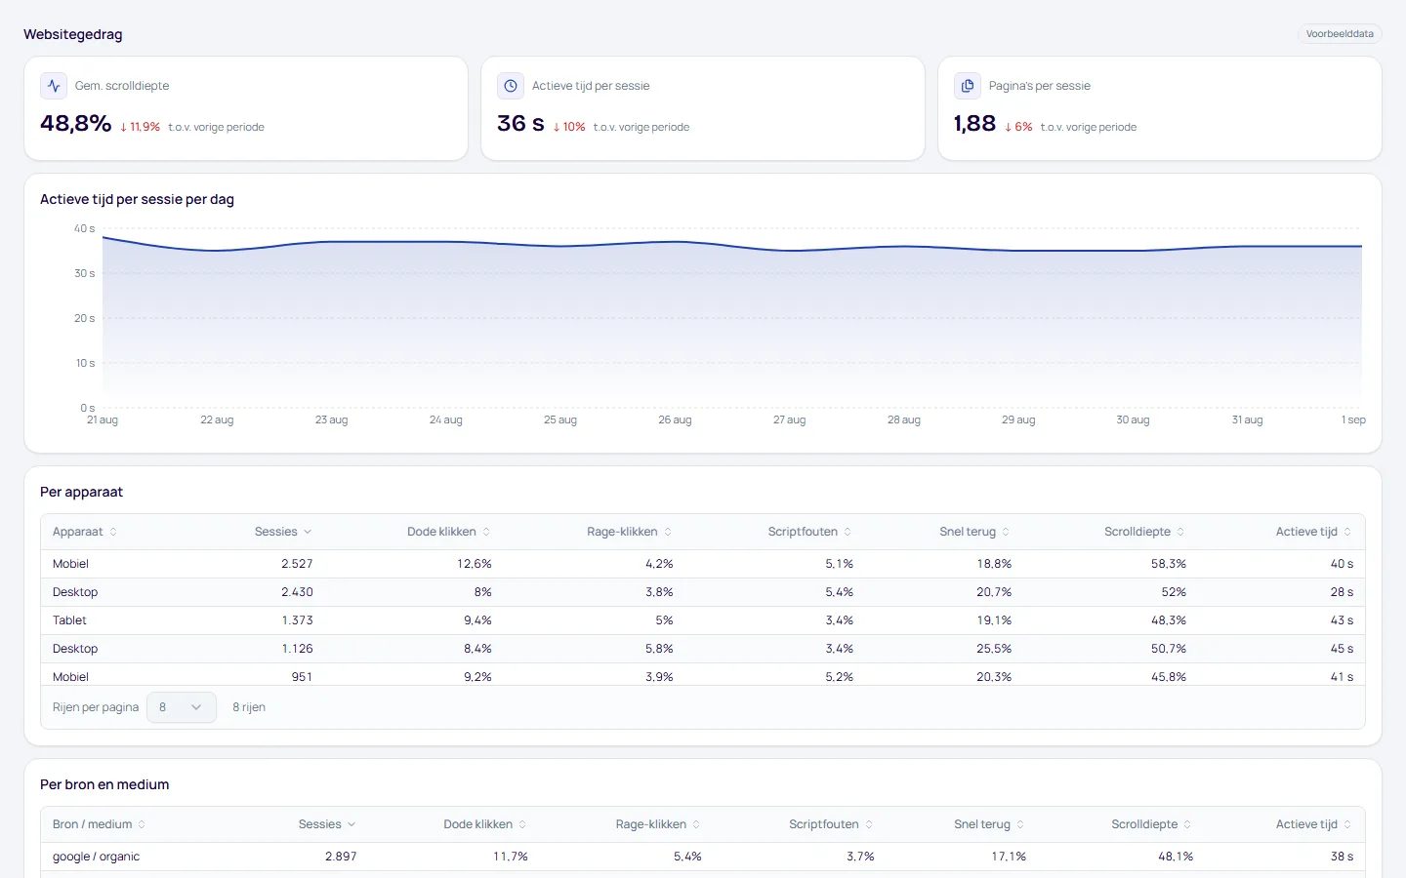This screenshot has width=1406, height=878.
Task: Select the Desktop row with 1.126 sessions
Action: (703, 649)
